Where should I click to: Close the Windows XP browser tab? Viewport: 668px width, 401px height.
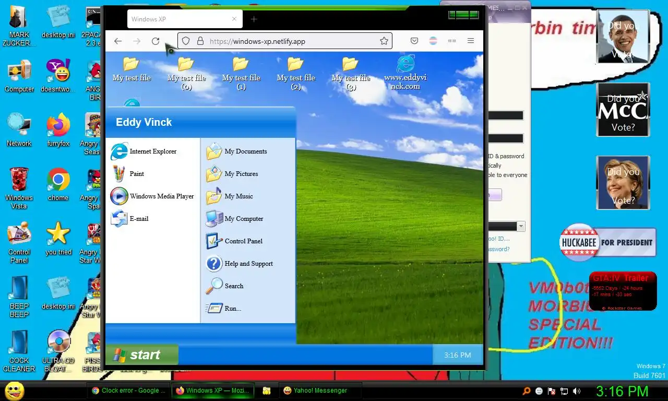point(234,19)
